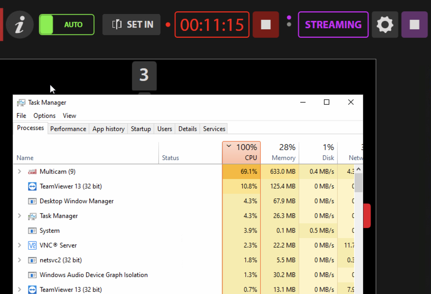Click the Task Manager vertical scrollbar thumb

click(358, 183)
